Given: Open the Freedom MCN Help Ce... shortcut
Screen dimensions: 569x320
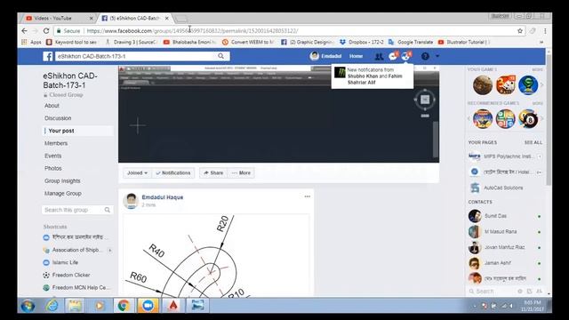Looking at the screenshot, I should [81, 287].
